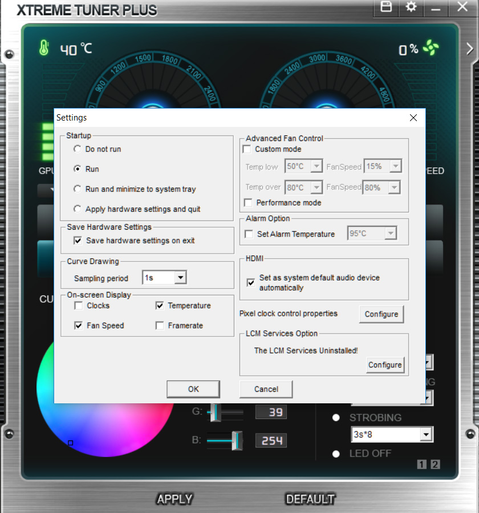This screenshot has width=479, height=513.
Task: Expand side panel with right arrow
Action: pos(469,49)
